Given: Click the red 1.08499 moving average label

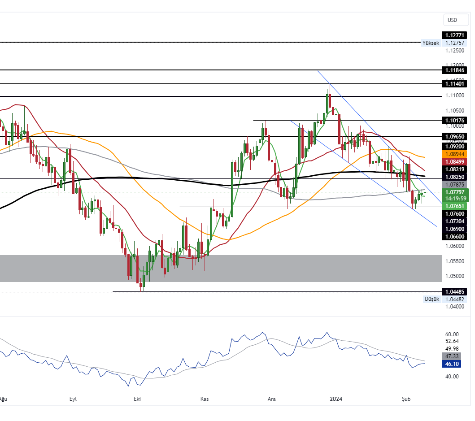Looking at the screenshot, I should tap(455, 161).
